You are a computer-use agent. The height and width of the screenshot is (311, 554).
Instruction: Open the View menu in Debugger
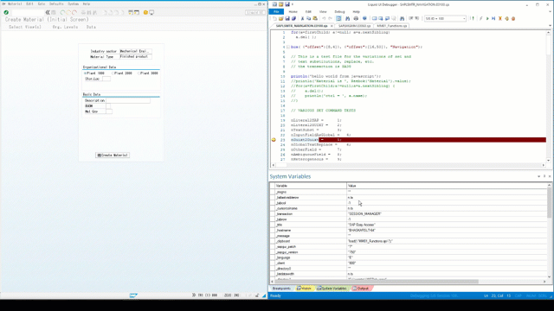click(323, 11)
